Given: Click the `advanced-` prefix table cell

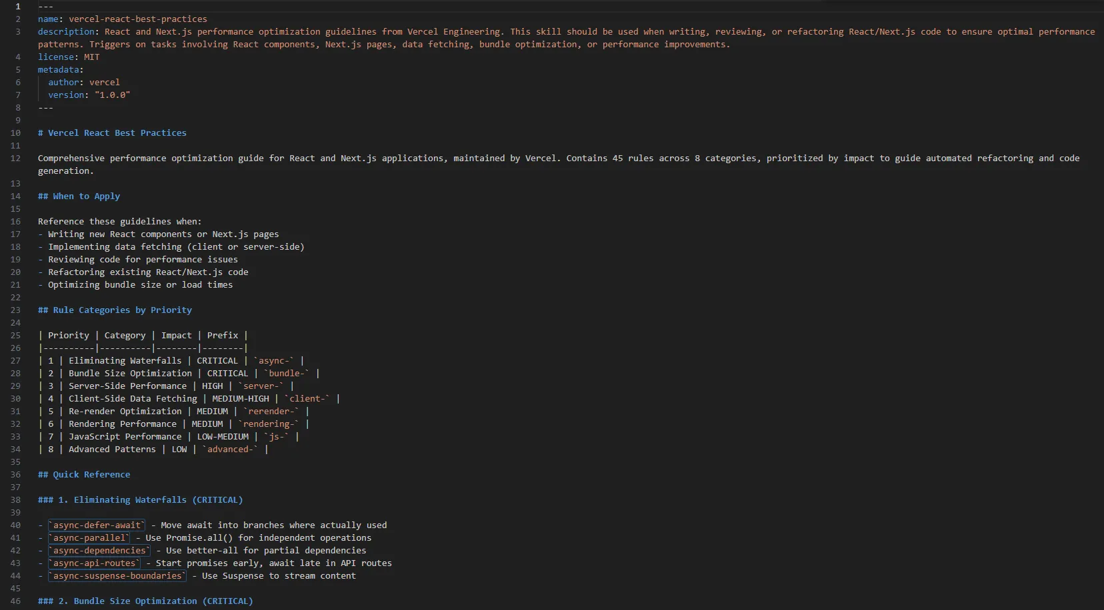Looking at the screenshot, I should coord(230,450).
